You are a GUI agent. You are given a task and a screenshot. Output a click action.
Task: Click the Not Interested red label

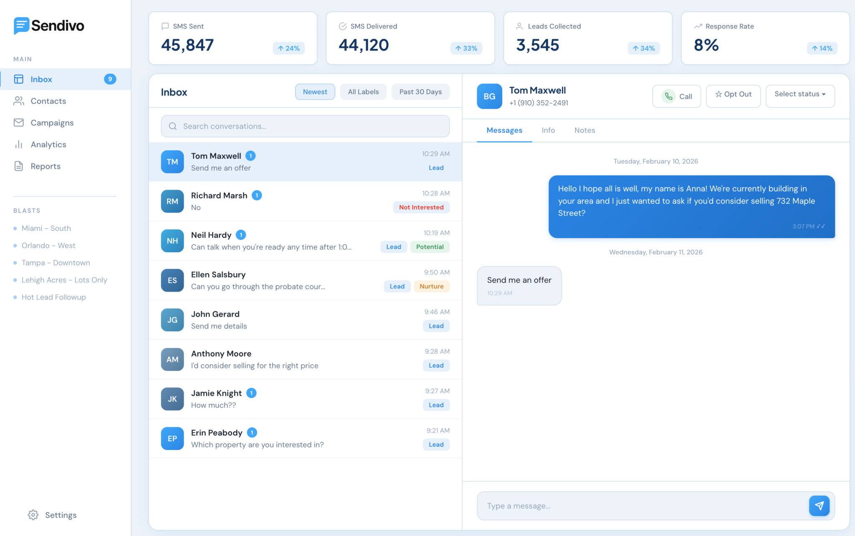(x=421, y=207)
